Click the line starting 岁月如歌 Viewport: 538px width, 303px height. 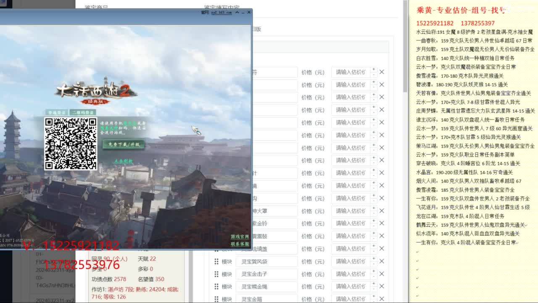pos(475,49)
